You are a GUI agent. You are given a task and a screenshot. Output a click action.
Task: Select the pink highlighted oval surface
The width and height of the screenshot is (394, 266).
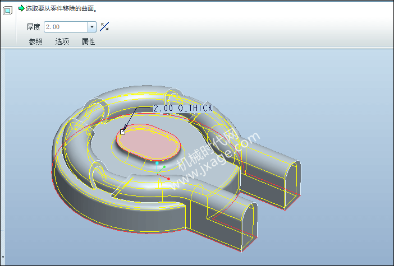149,142
